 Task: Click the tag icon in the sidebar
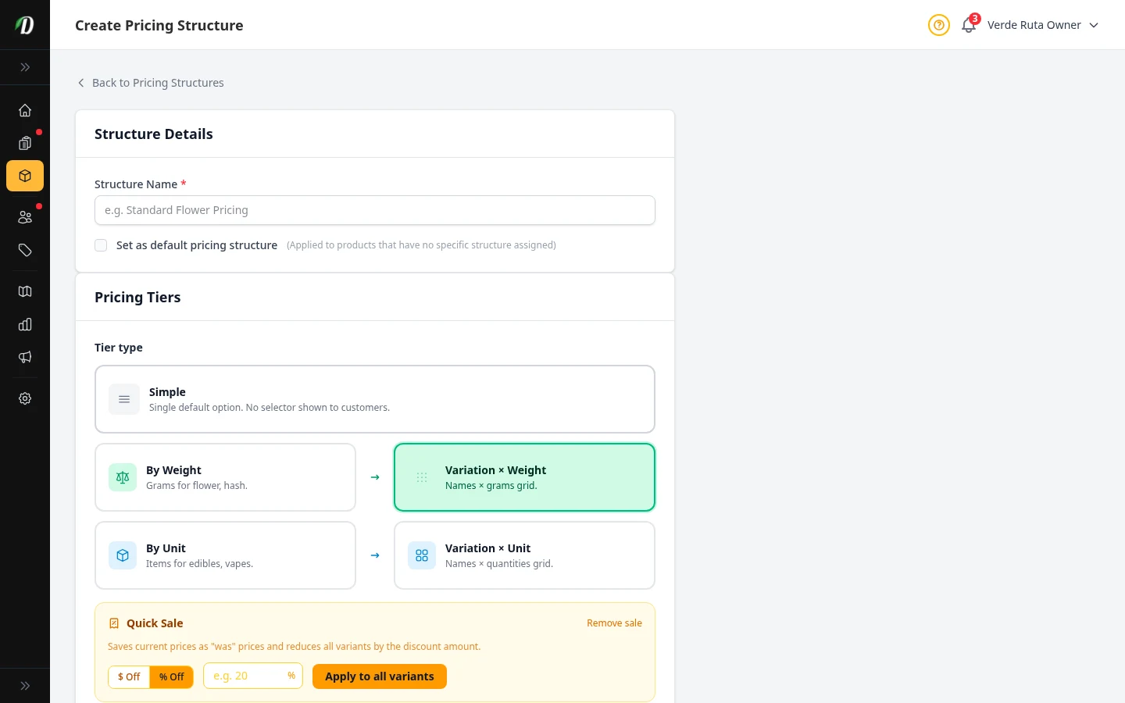(x=25, y=250)
